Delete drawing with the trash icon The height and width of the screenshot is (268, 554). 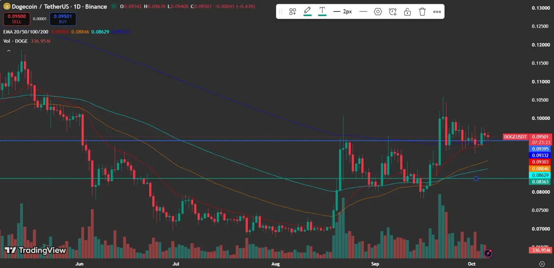pyautogui.click(x=422, y=12)
